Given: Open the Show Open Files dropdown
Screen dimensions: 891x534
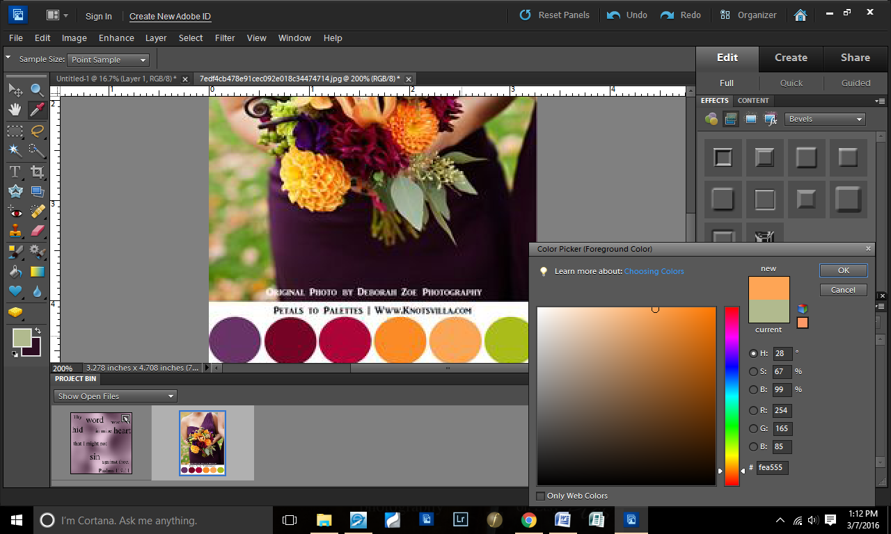Looking at the screenshot, I should point(116,396).
